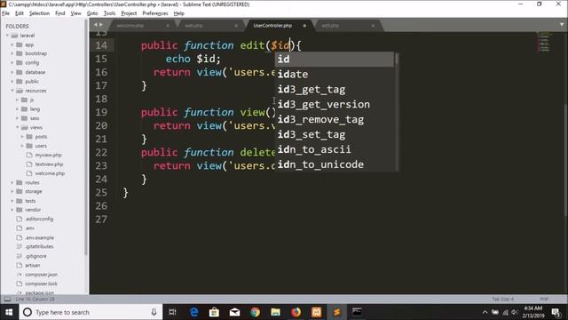Open the Help menu
The height and width of the screenshot is (320, 568).
179,13
